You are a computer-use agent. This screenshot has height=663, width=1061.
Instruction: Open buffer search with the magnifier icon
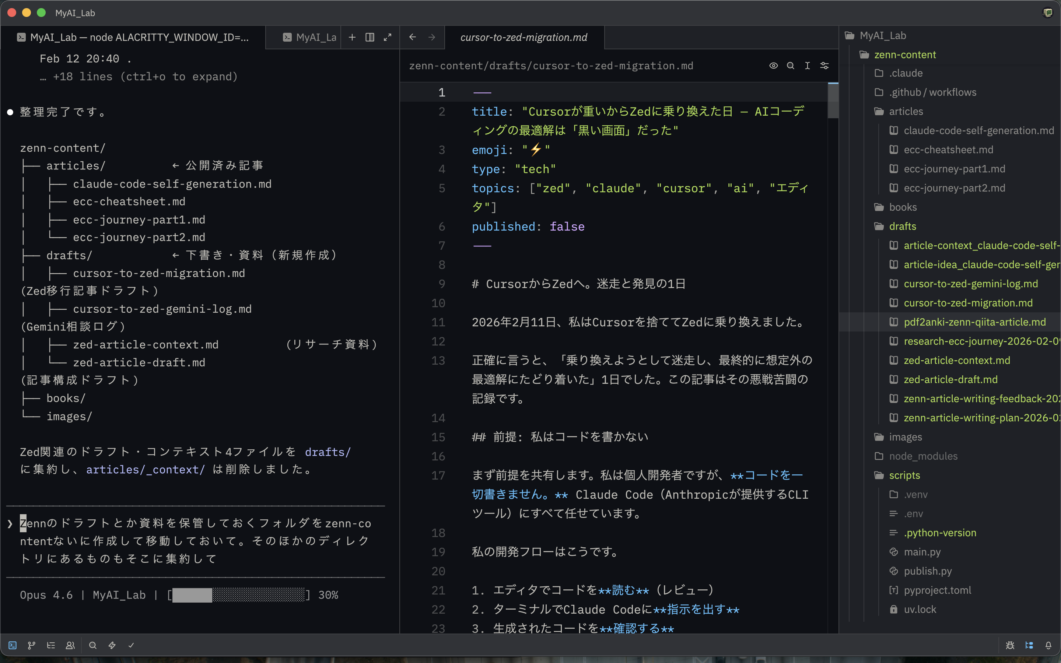(x=790, y=65)
